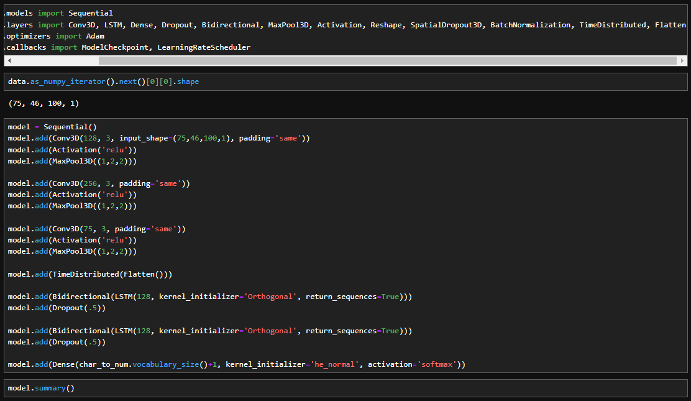Click the callbacks import ModelCheckpoint line
Viewport: 691px width, 401px height.
point(127,47)
